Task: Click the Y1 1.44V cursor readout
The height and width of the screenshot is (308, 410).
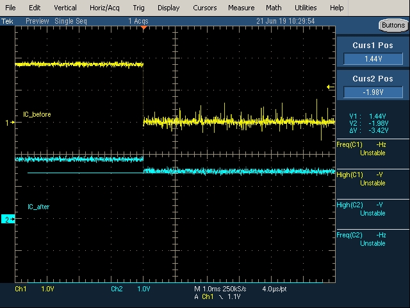Action: pos(369,116)
